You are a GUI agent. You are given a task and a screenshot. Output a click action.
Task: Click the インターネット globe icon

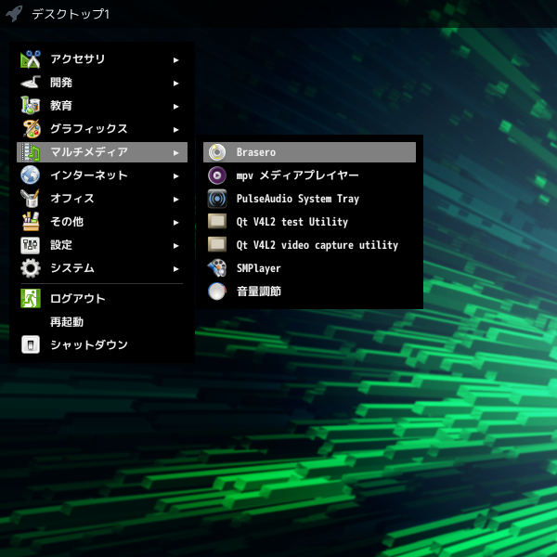[x=31, y=175]
